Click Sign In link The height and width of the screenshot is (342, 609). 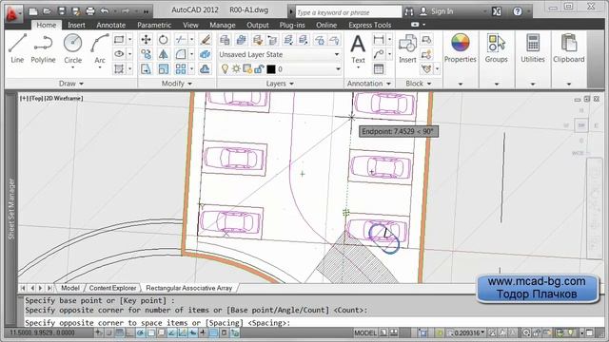442,11
